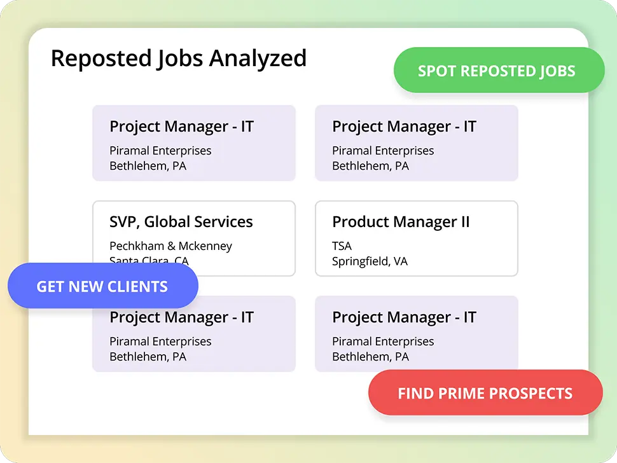617x463 pixels.
Task: Click Bethlehem, PA in the top-left card
Action: coord(148,166)
